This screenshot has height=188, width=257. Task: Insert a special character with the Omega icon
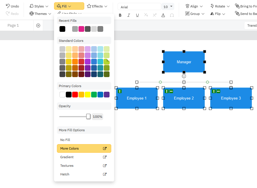pos(172,15)
